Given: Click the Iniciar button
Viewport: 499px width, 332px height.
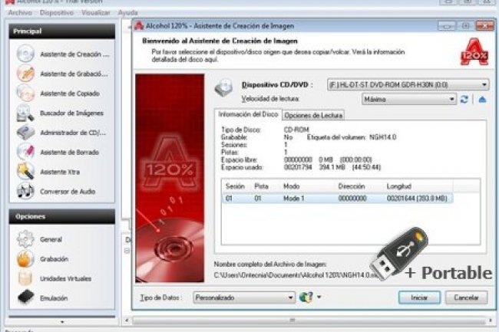Looking at the screenshot, I should pos(419,297).
